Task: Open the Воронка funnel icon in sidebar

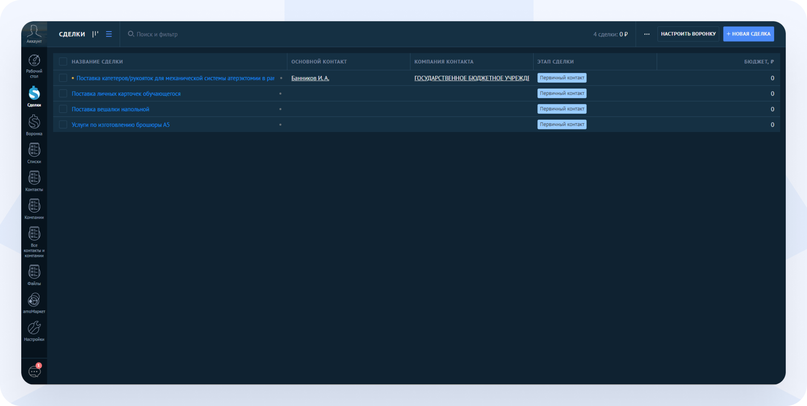Action: 34,123
